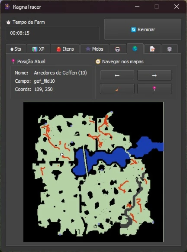Select the globe map tab

coord(135,48)
